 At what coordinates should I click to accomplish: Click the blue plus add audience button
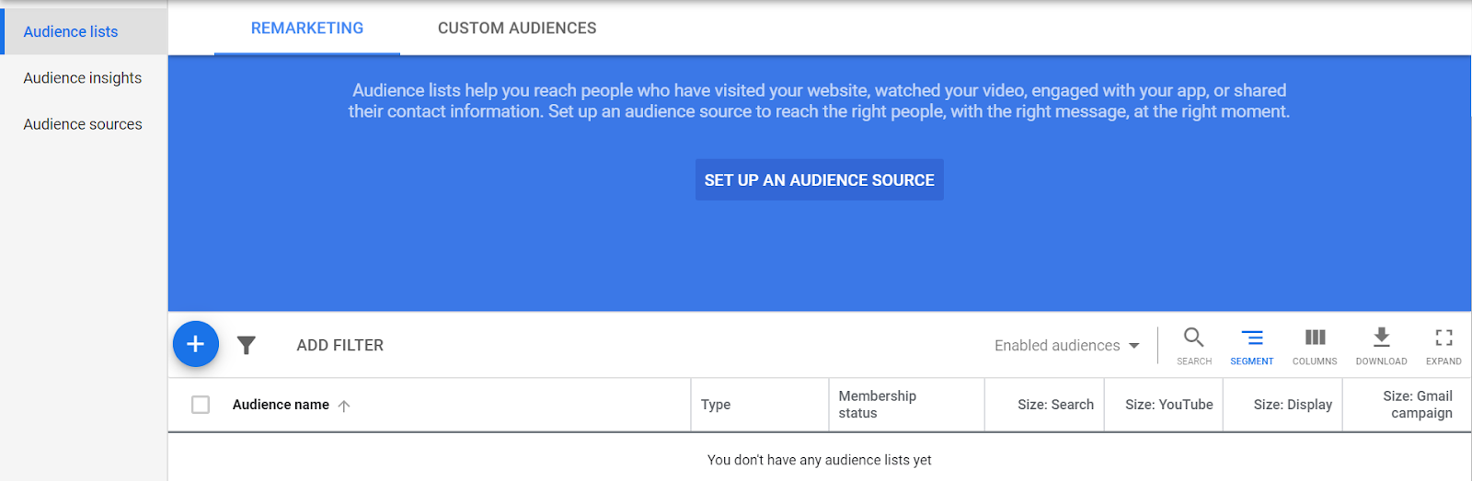coord(196,344)
